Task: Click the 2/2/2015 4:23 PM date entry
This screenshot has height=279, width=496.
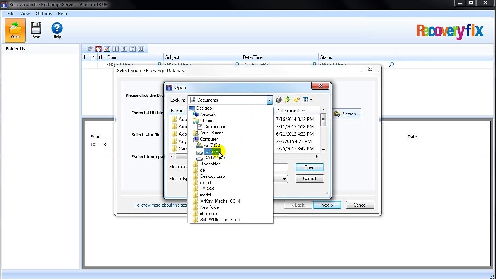Action: 293,141
